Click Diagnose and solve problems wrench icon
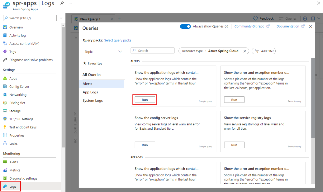Screen dimensions: 323x192 [x=5, y=60]
